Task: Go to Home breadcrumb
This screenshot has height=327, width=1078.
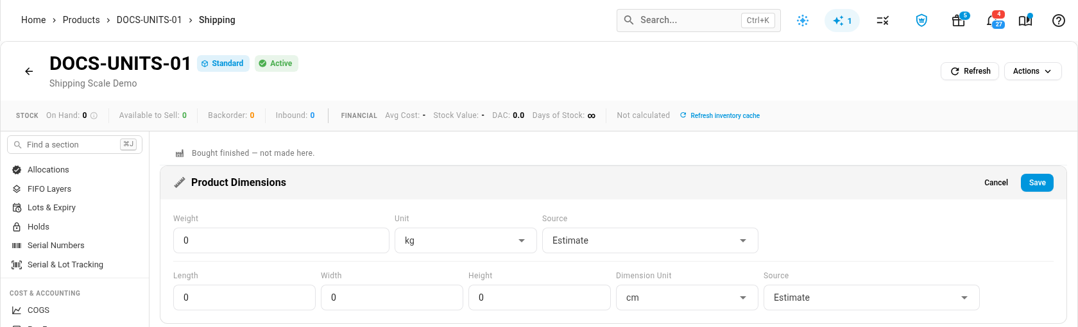Action: tap(33, 20)
